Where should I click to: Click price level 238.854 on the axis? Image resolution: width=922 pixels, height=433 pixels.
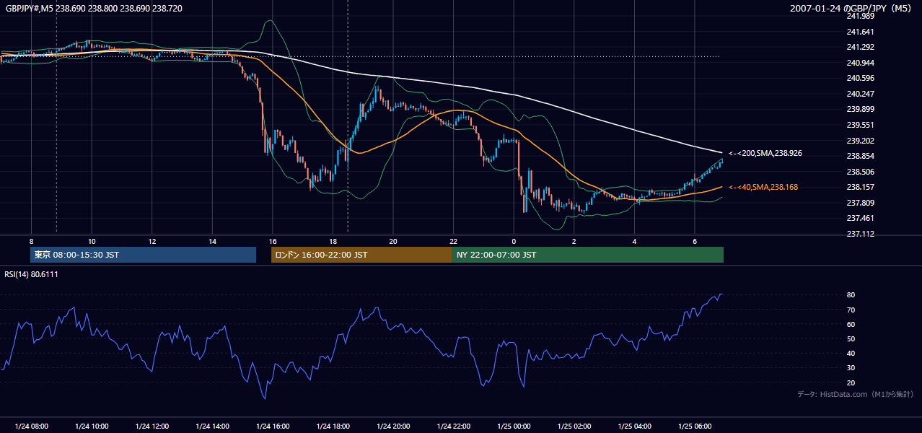(x=860, y=156)
